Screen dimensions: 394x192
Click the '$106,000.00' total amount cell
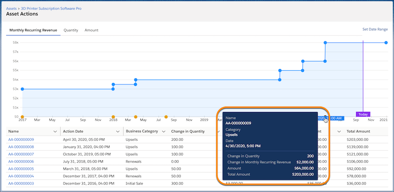tap(357, 162)
